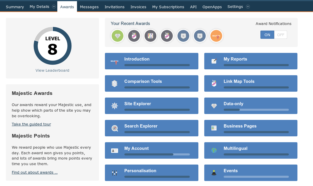Click the stacked layers icon for Comparison Tools
Screen dimensions: 313x186
pyautogui.click(x=115, y=83)
